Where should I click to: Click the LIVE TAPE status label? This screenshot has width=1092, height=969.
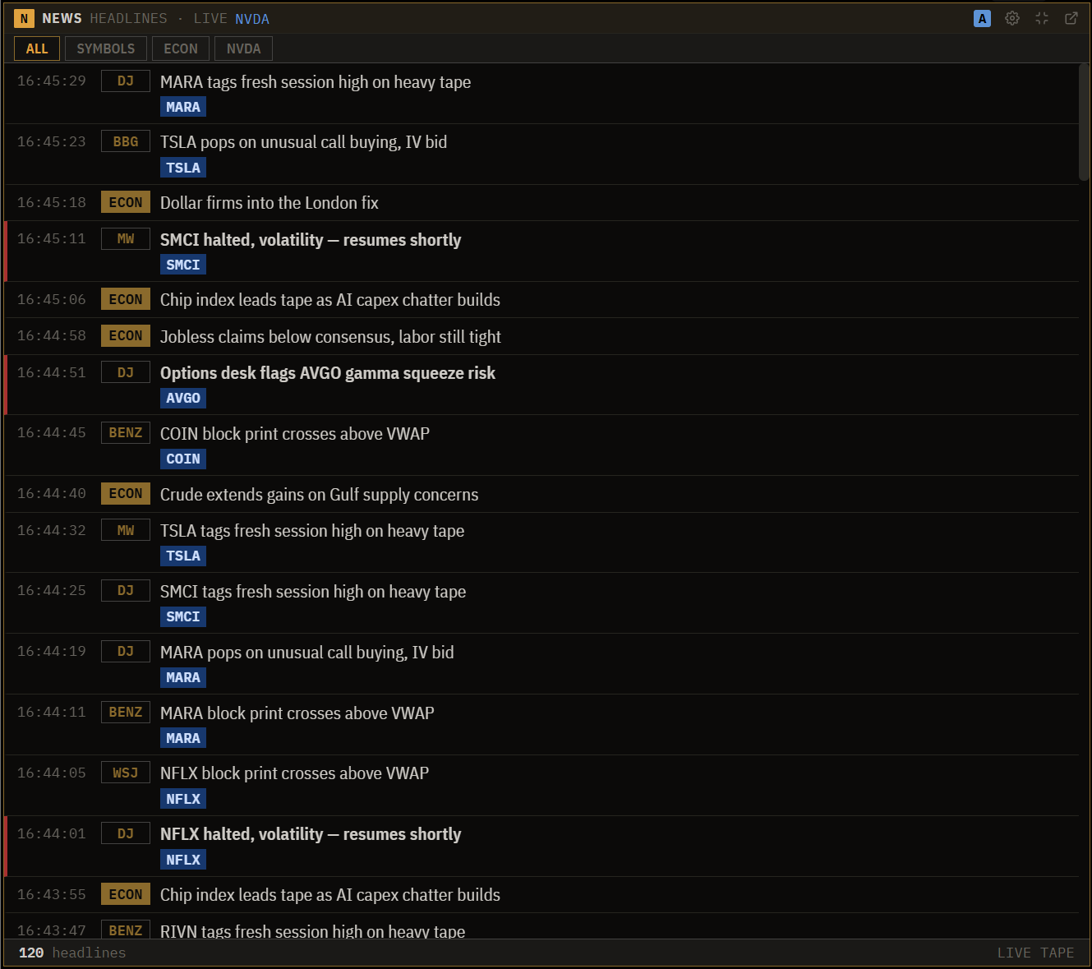1035,953
